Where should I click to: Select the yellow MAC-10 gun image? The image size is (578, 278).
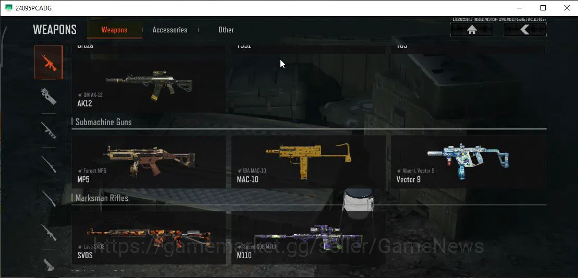pos(308,161)
